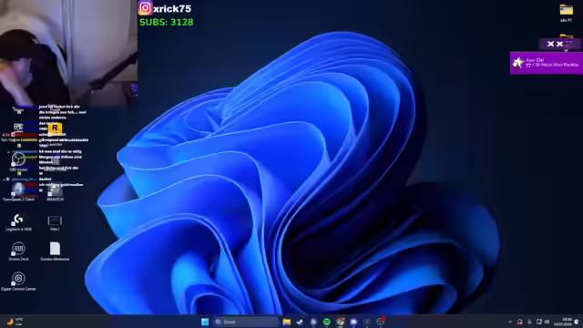Open Chrome from the taskbar

pos(340,322)
